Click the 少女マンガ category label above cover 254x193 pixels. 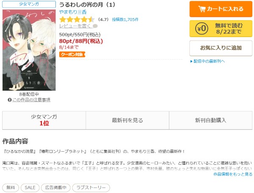point(29,4)
